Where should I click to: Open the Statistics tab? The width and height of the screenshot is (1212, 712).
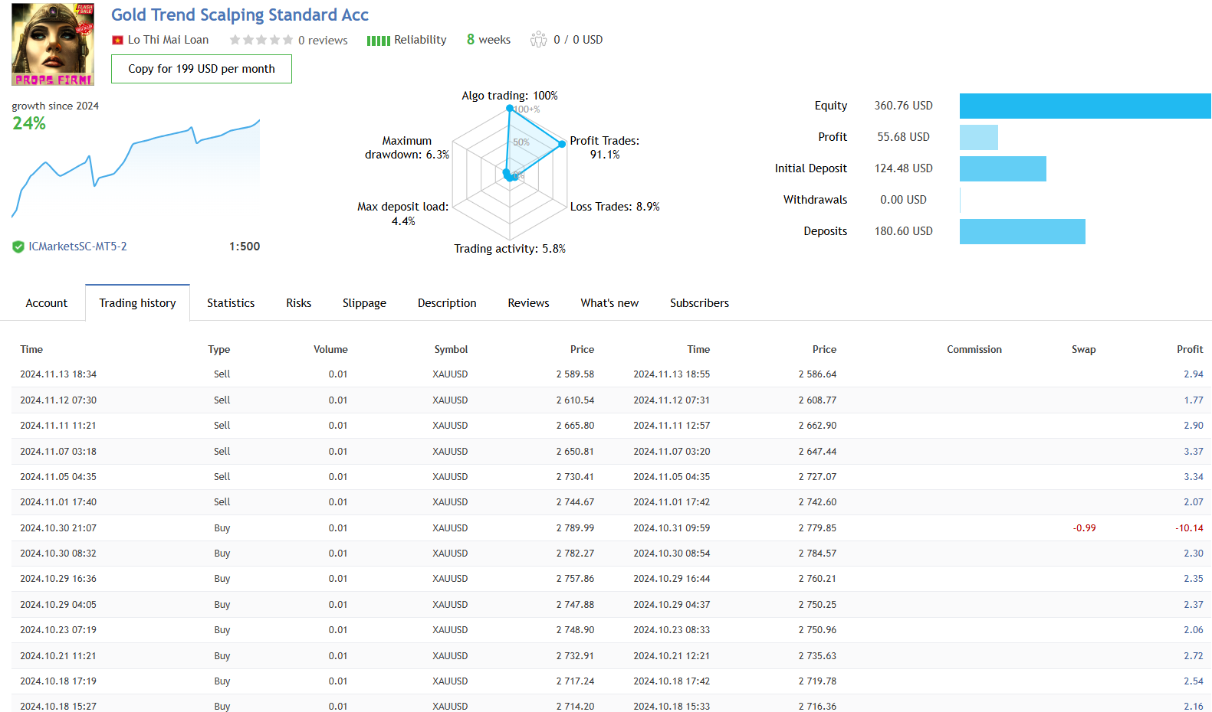231,303
